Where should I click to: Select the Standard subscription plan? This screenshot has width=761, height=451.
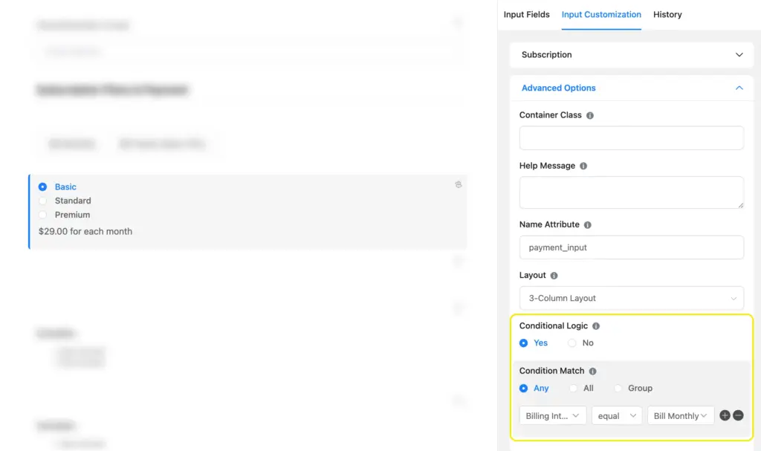(43, 201)
